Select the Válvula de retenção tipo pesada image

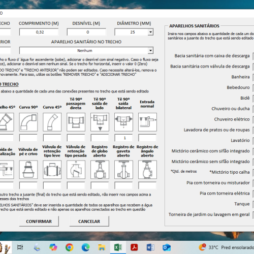tap(76, 170)
